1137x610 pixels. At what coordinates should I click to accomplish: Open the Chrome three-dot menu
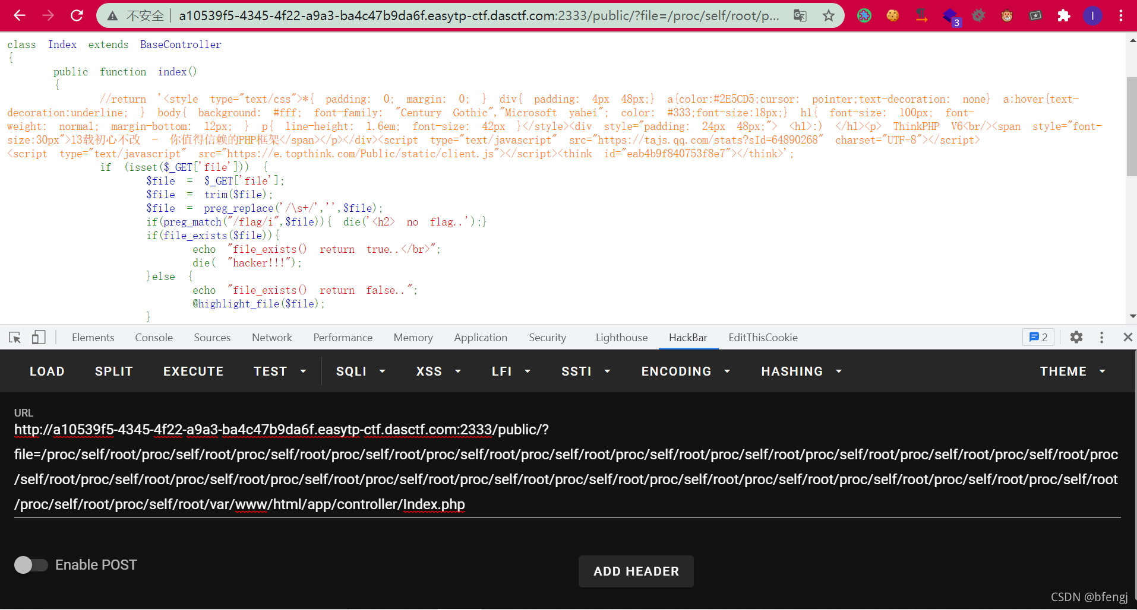point(1121,16)
